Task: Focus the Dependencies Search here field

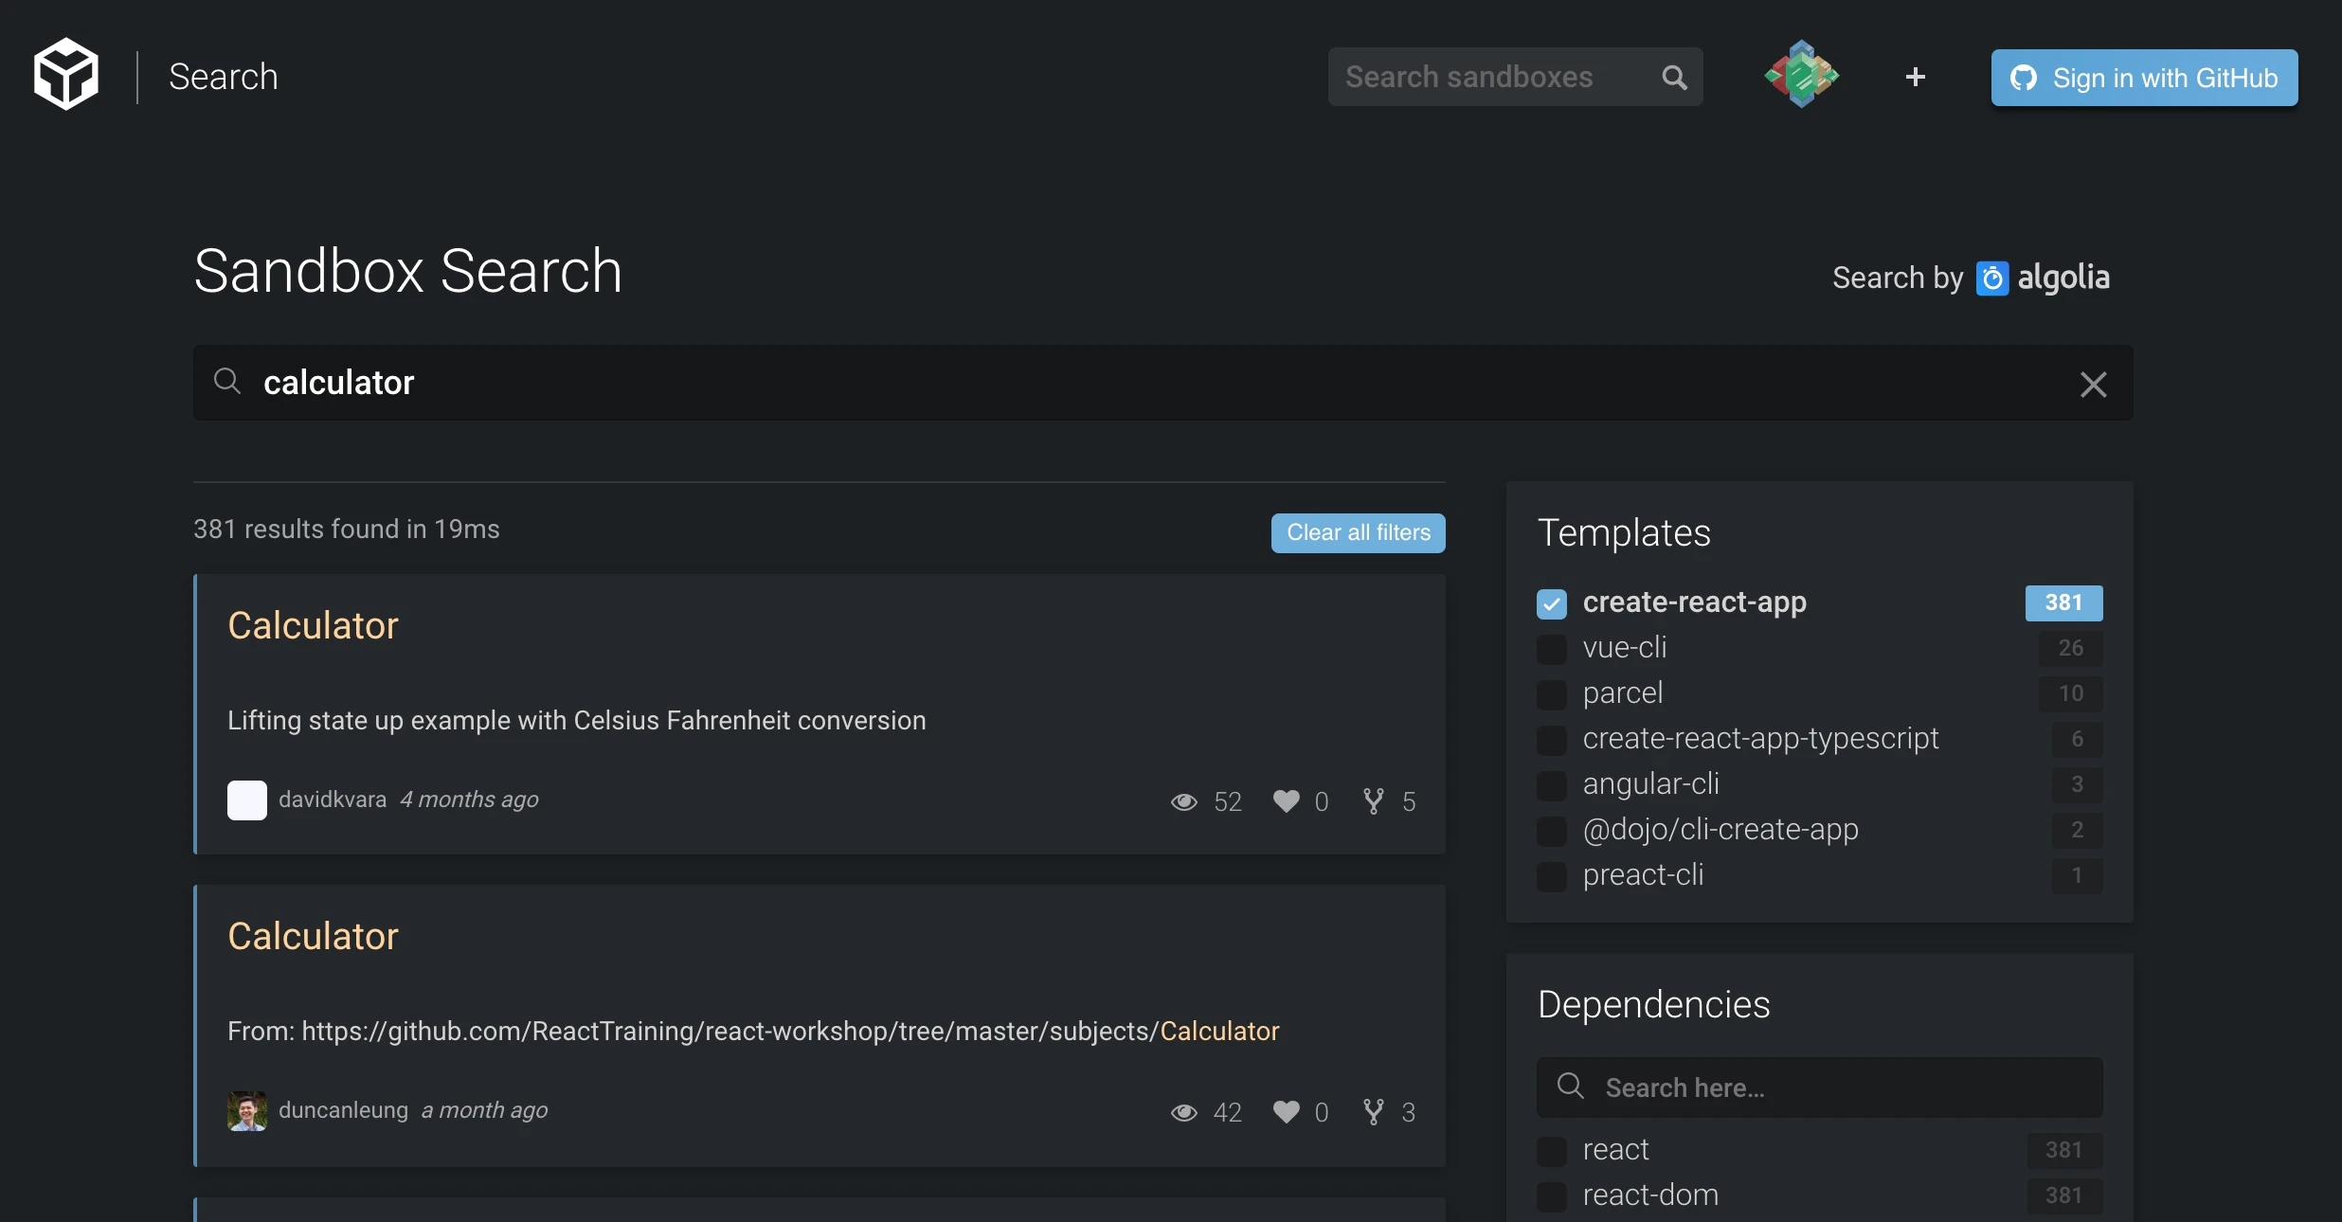Action: (1819, 1087)
